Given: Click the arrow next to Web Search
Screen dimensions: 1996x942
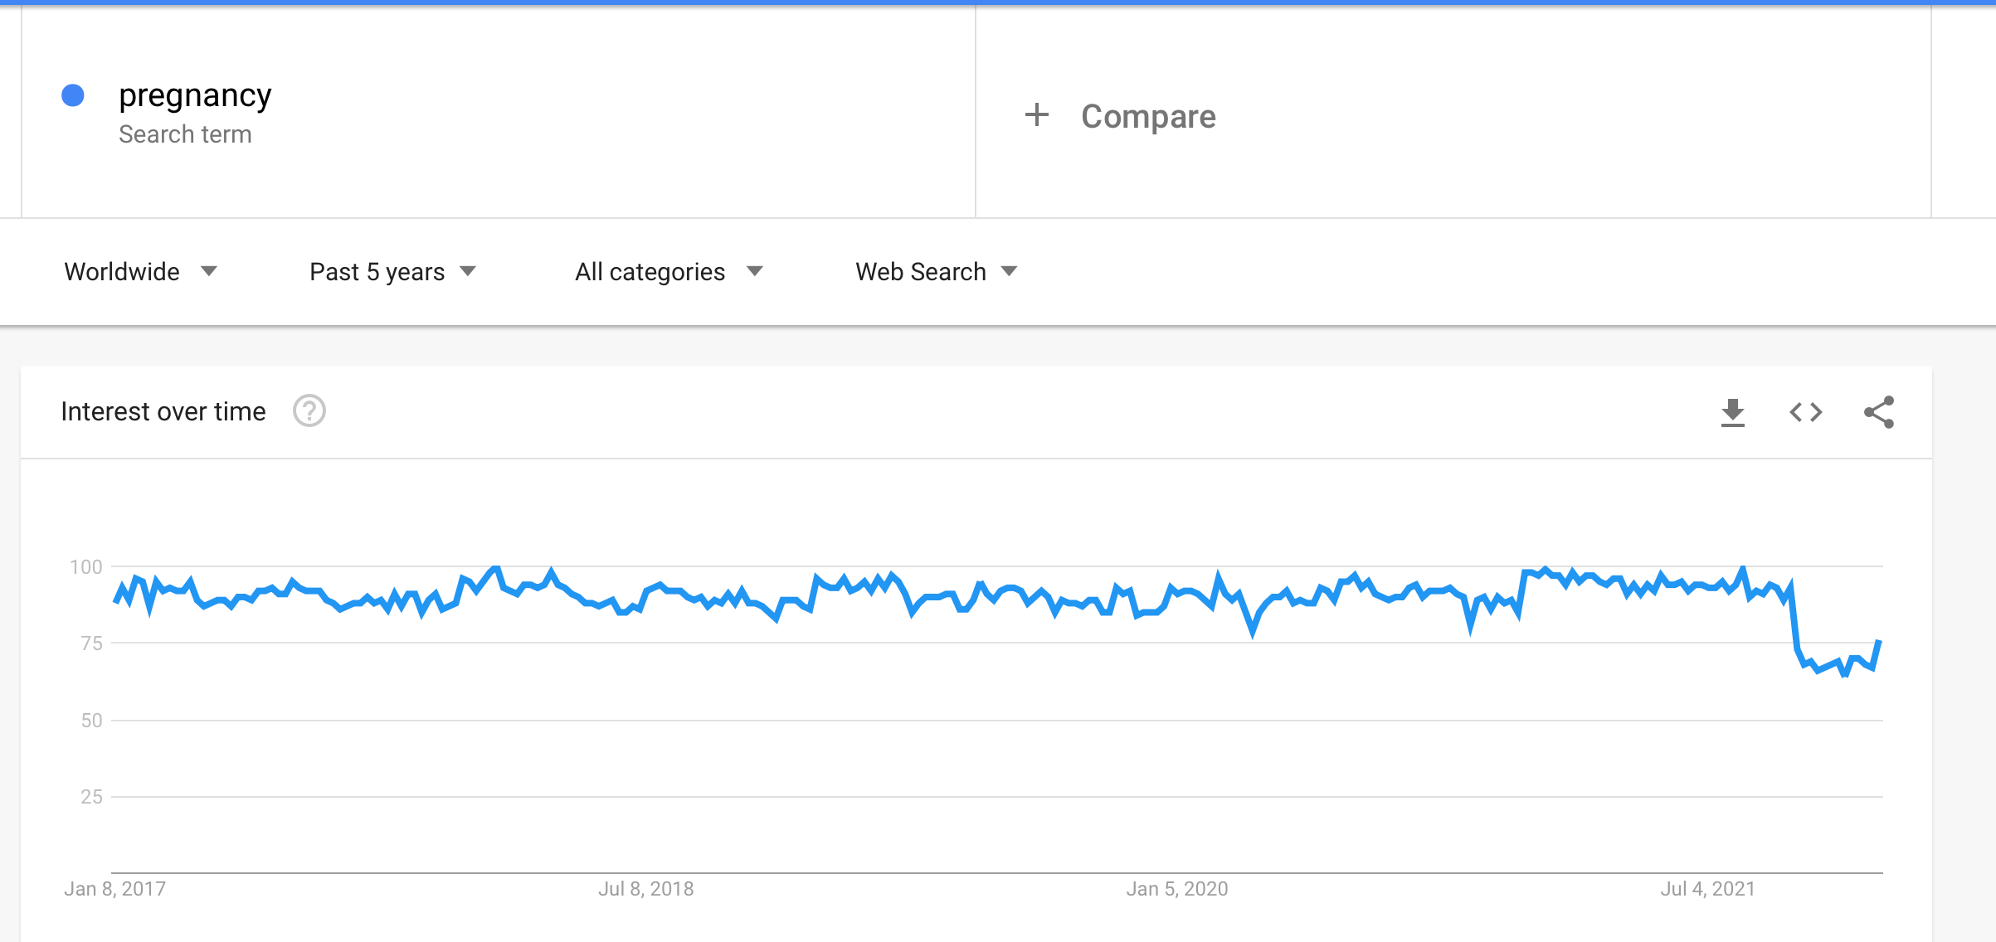Looking at the screenshot, I should (1009, 271).
